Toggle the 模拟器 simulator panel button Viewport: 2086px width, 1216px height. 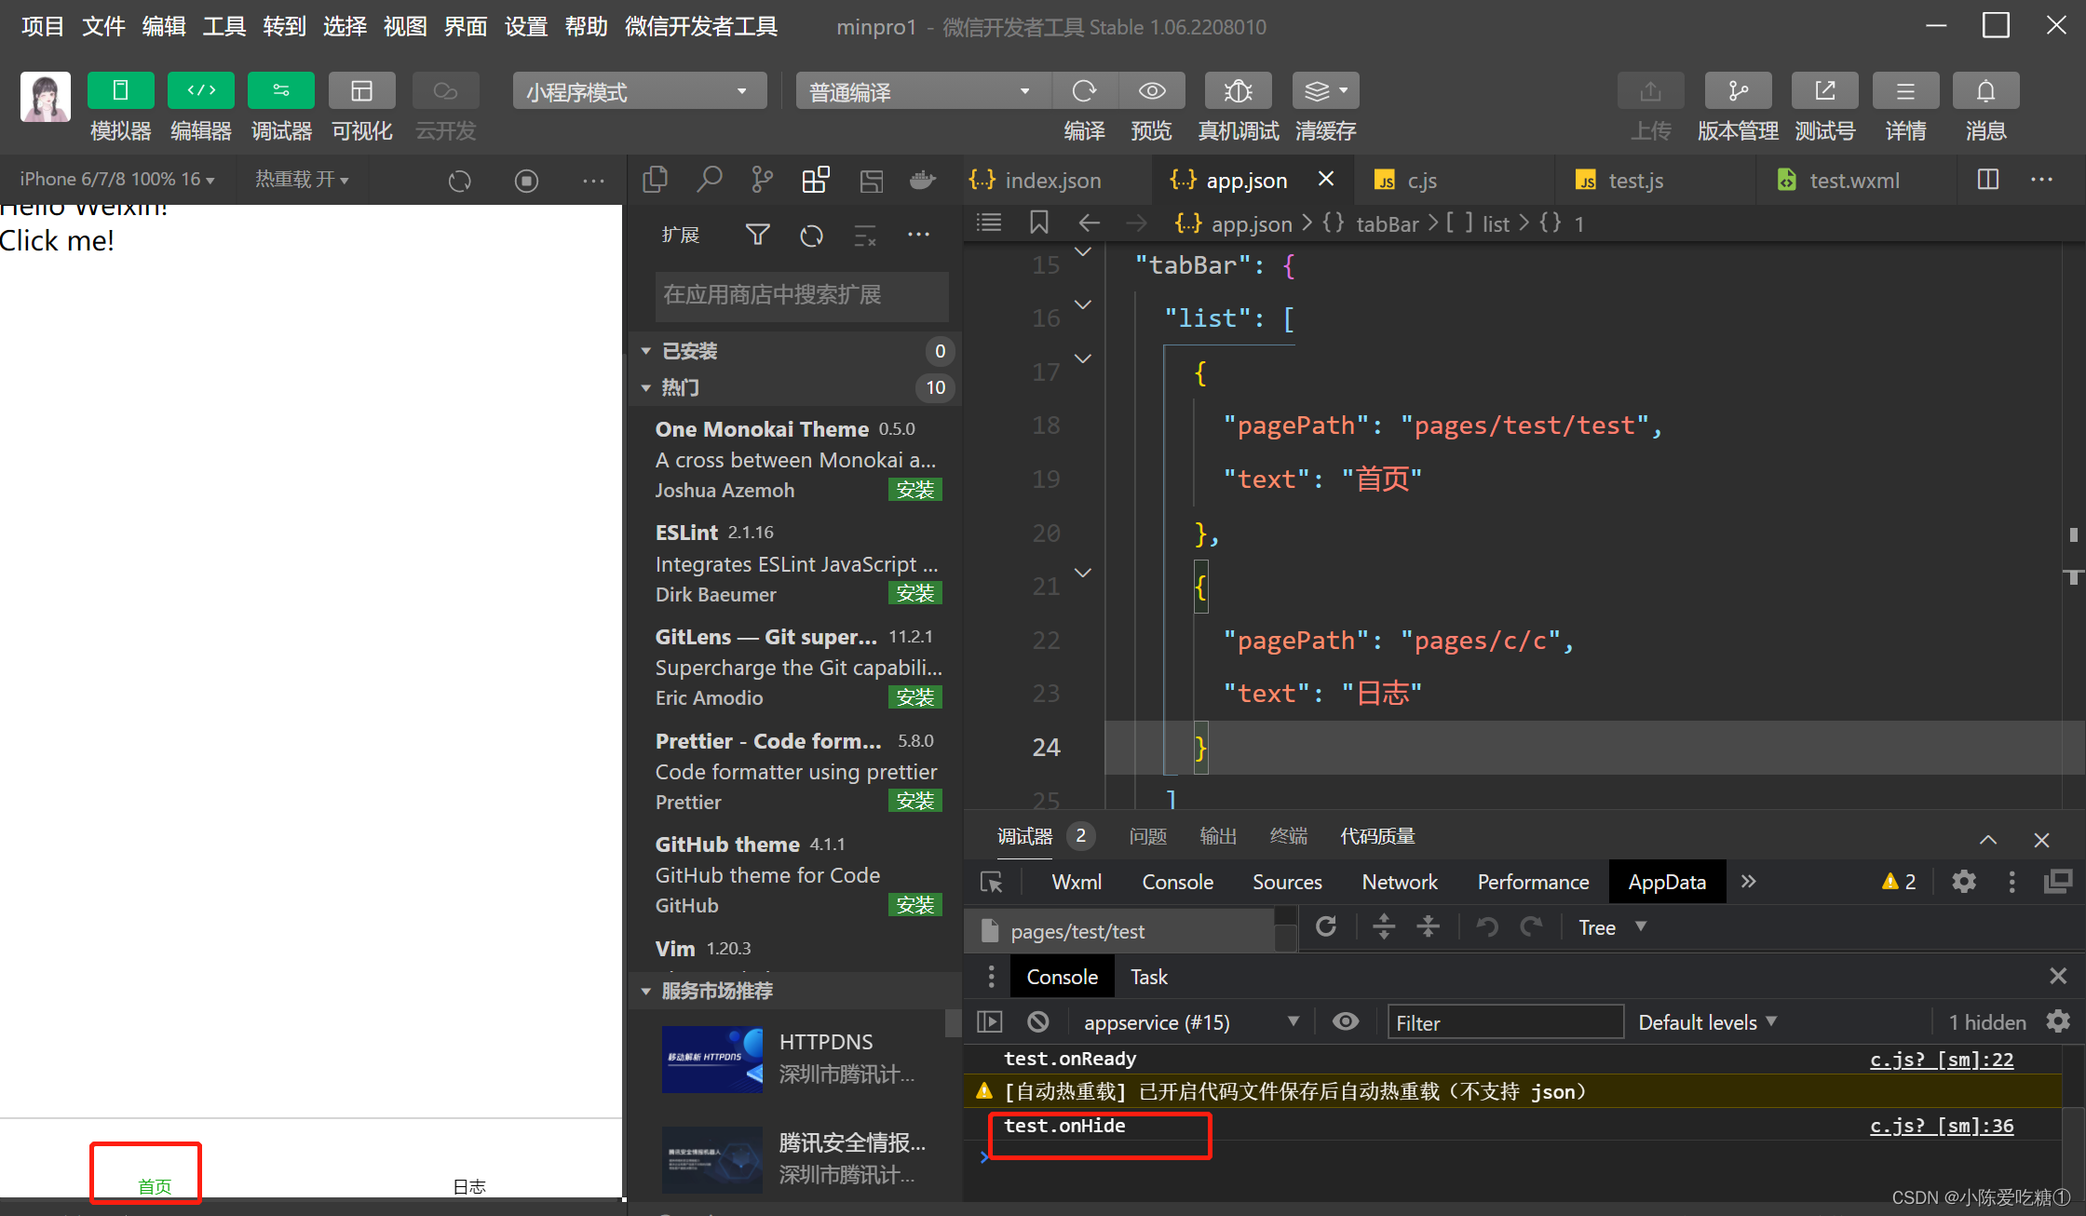click(x=120, y=91)
